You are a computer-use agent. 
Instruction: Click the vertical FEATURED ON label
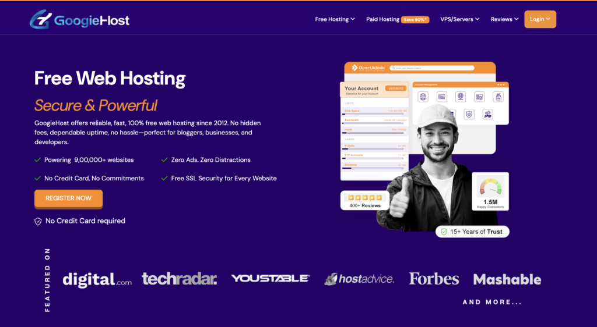pos(47,280)
